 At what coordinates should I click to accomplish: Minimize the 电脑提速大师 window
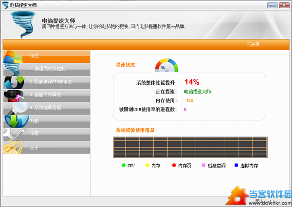pos(272,5)
